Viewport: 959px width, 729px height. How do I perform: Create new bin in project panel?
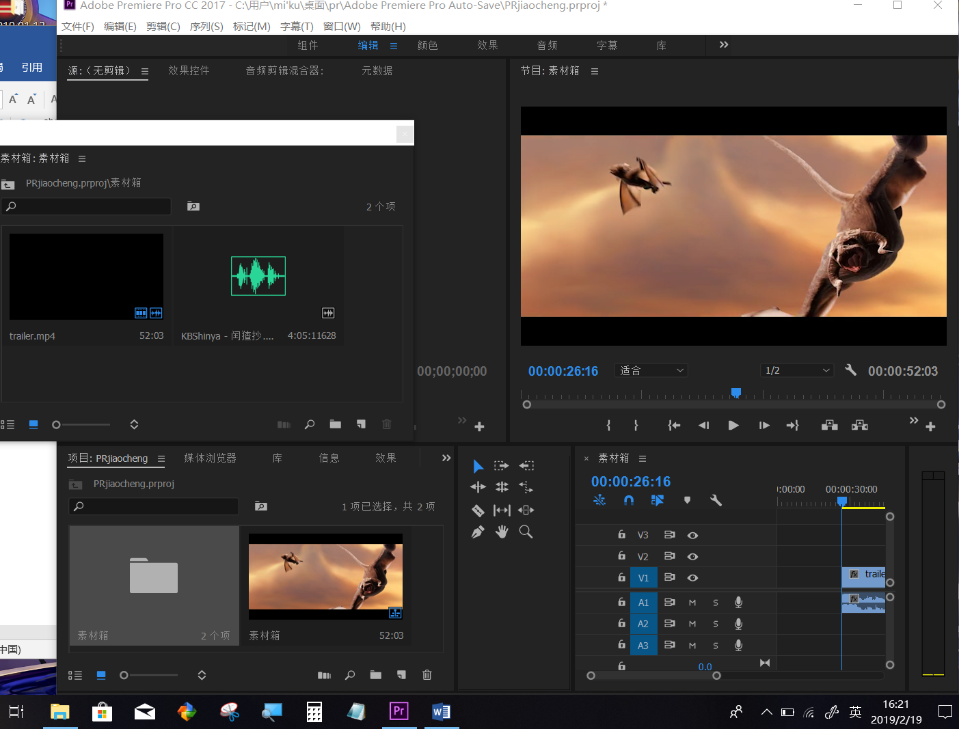coord(376,675)
